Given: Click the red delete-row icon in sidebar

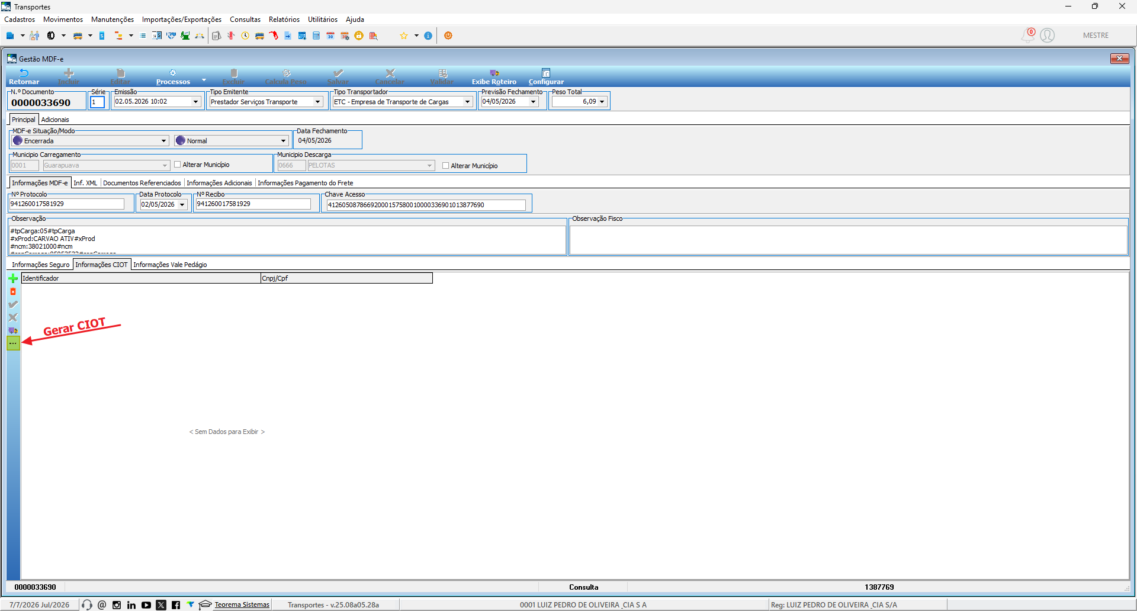Looking at the screenshot, I should tap(13, 291).
